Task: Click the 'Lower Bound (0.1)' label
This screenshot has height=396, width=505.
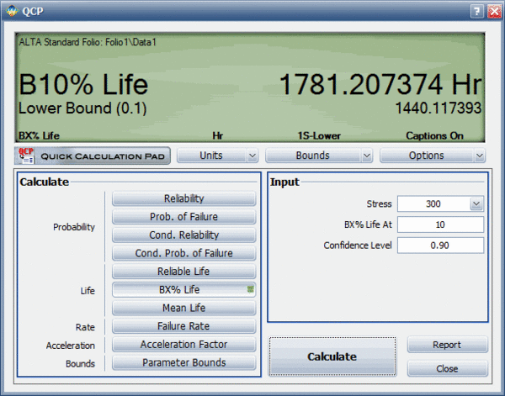Action: (x=82, y=108)
